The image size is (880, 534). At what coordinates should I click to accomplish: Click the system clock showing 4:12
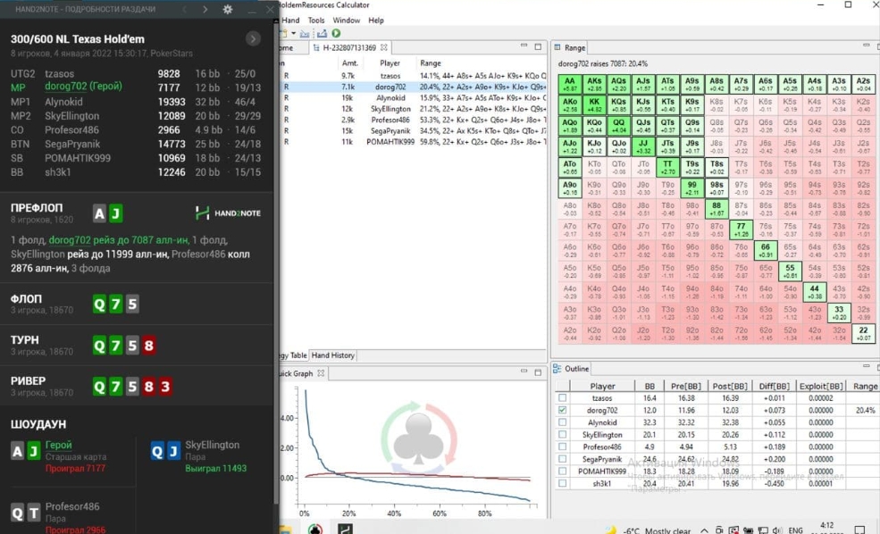click(x=826, y=527)
